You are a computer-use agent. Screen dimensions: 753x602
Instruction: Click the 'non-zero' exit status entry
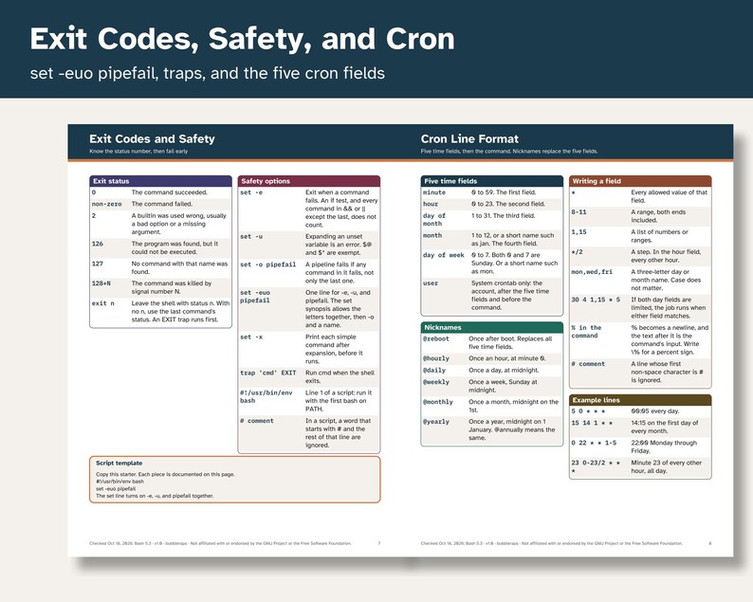point(106,204)
